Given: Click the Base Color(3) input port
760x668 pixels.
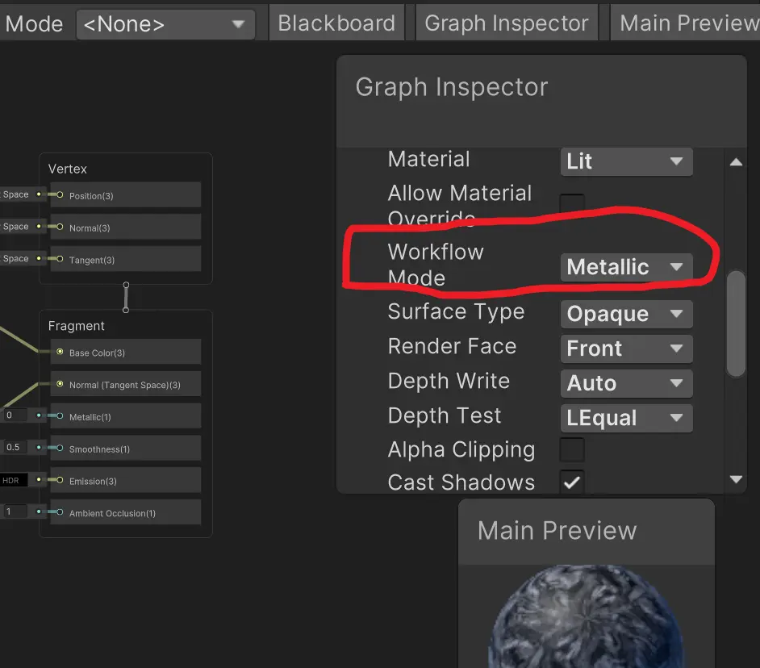Looking at the screenshot, I should 60,352.
